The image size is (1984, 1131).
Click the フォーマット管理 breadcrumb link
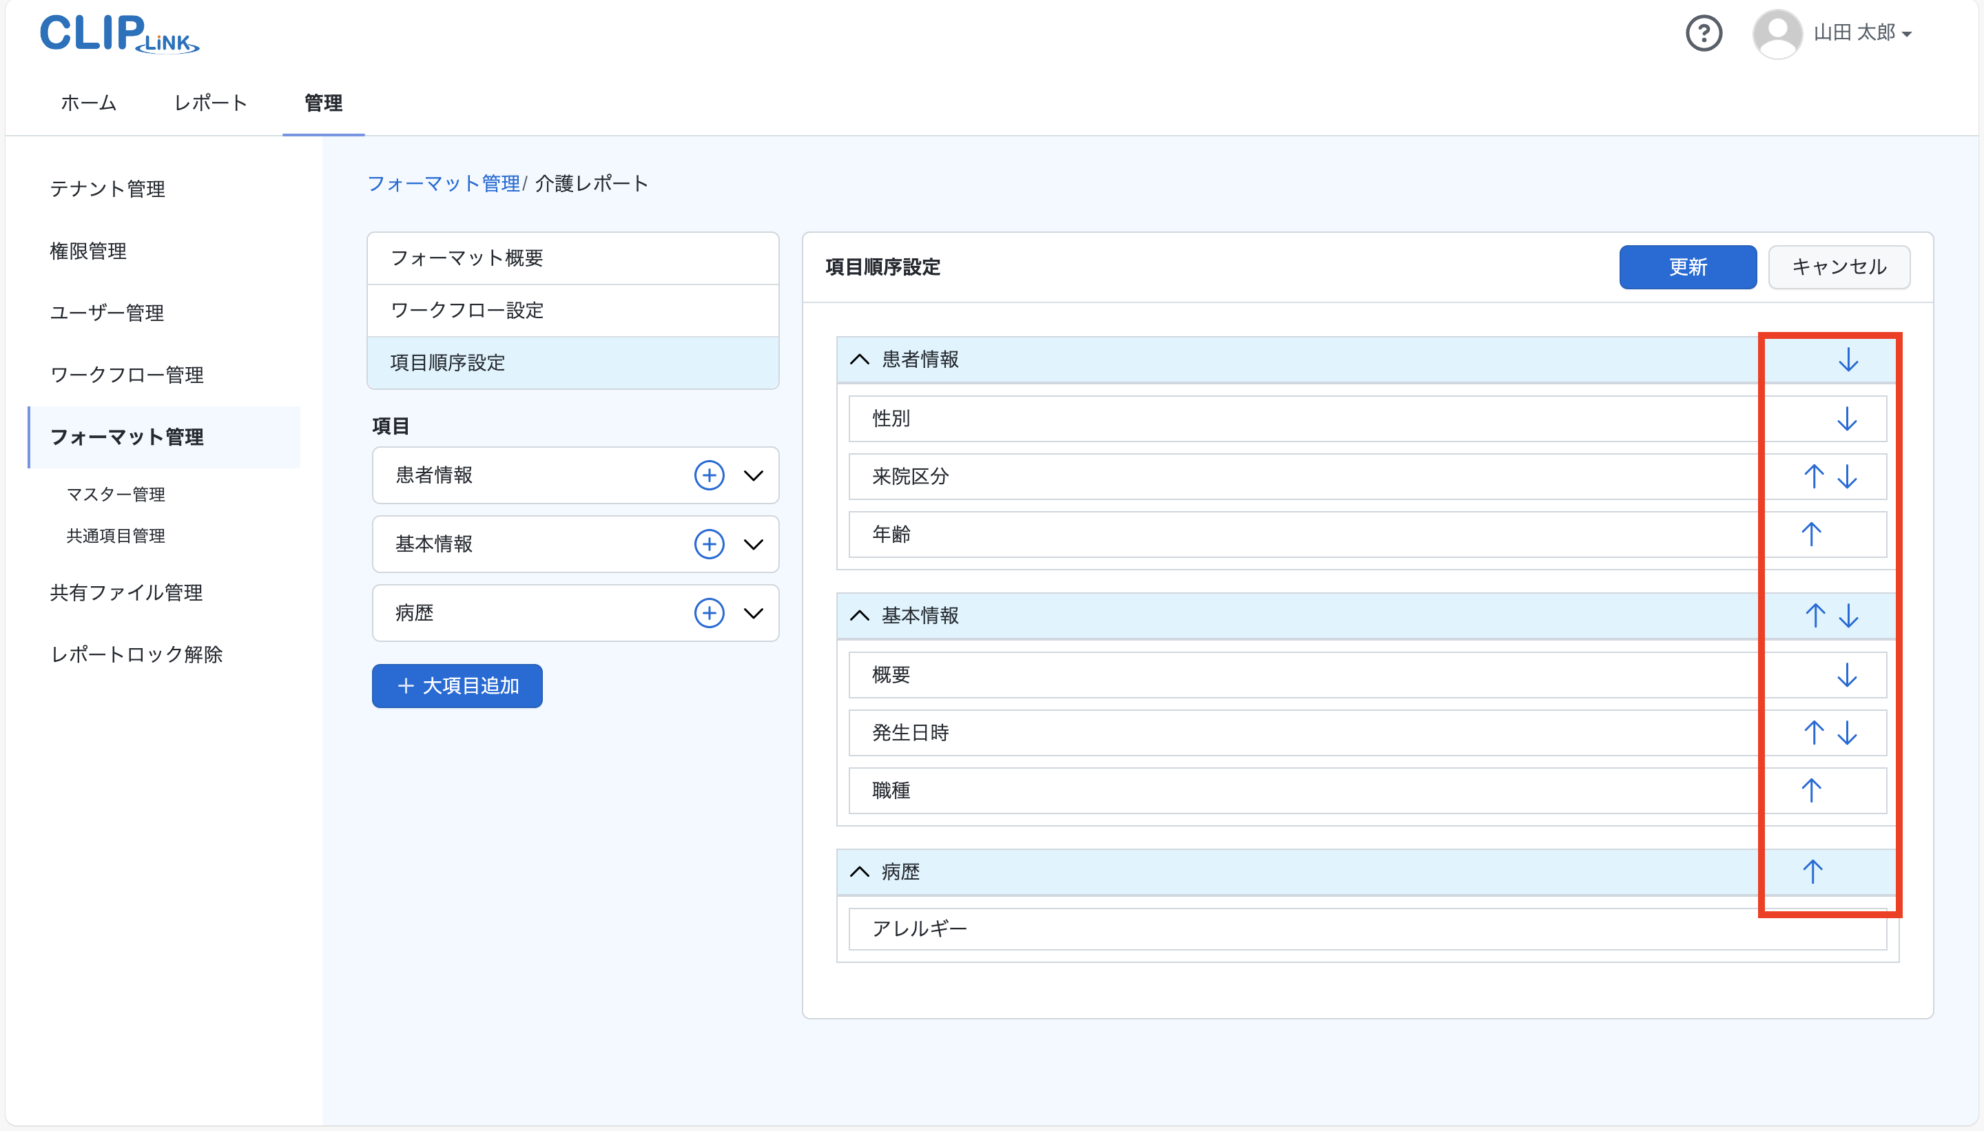click(x=443, y=183)
